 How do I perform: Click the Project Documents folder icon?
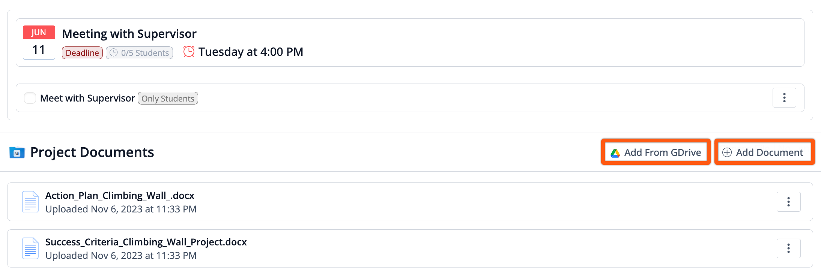(x=17, y=152)
